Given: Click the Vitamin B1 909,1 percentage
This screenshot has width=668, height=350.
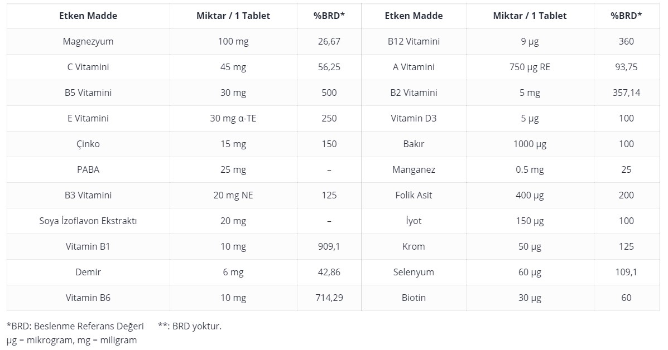Looking at the screenshot, I should [329, 246].
